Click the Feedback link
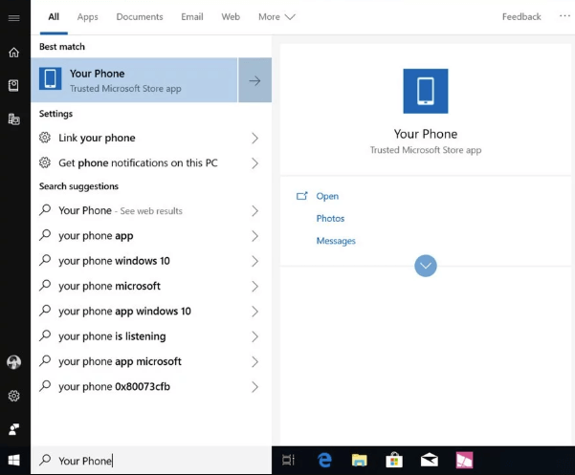The image size is (575, 475). pos(521,17)
